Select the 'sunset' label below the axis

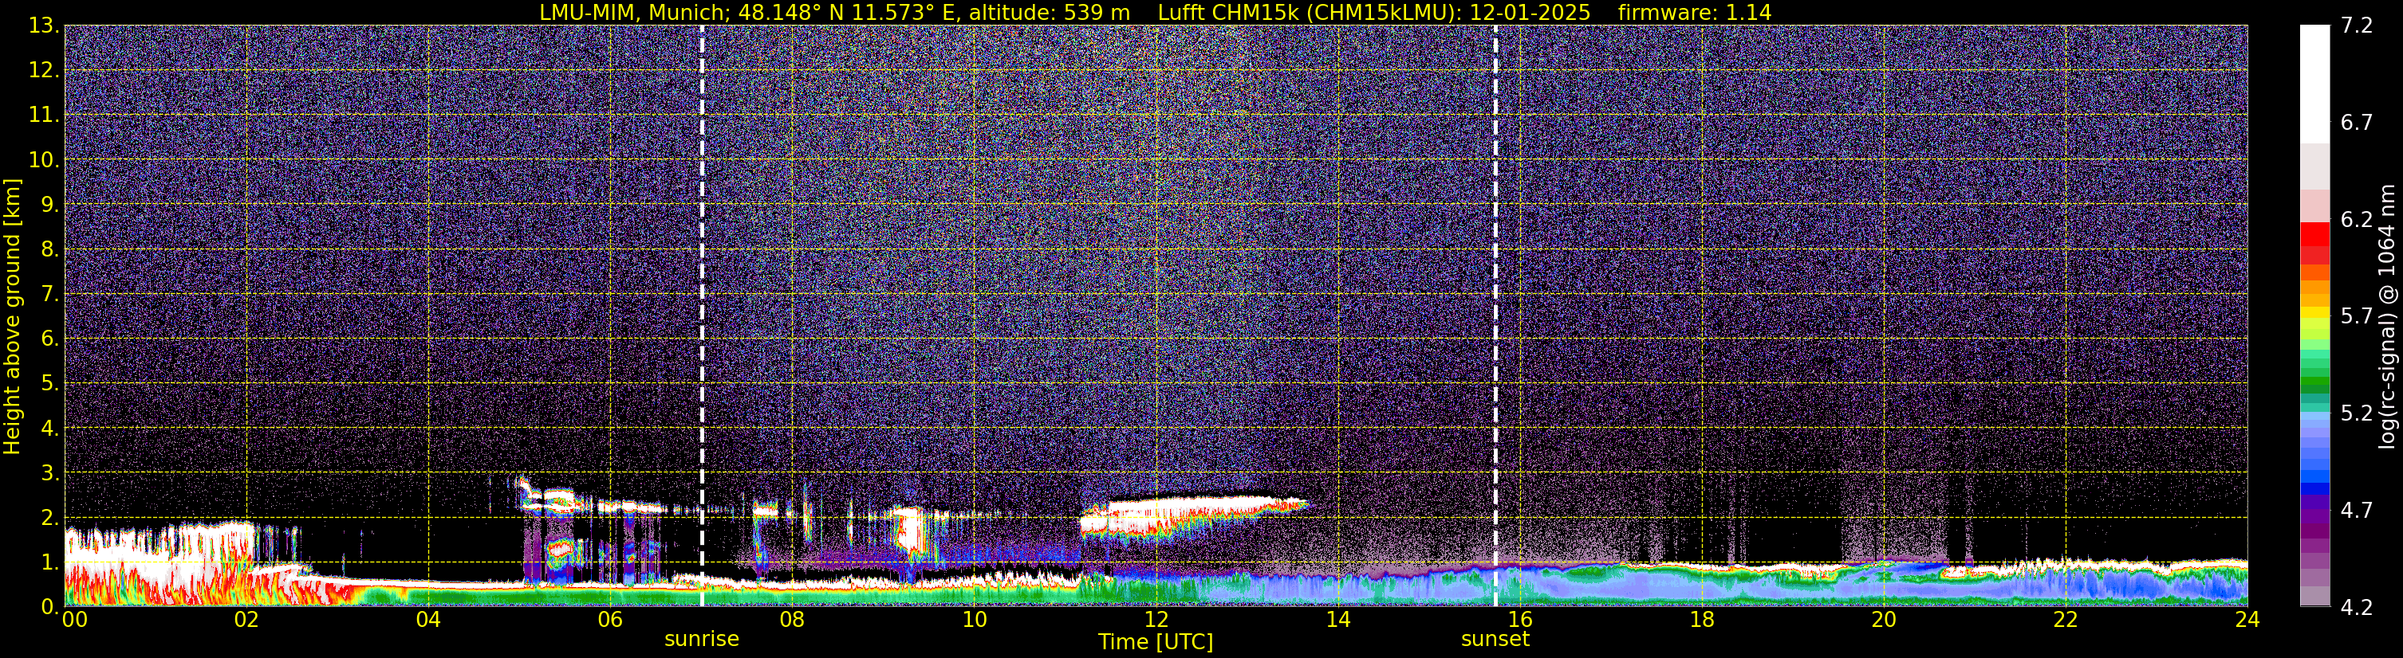coord(1495,640)
